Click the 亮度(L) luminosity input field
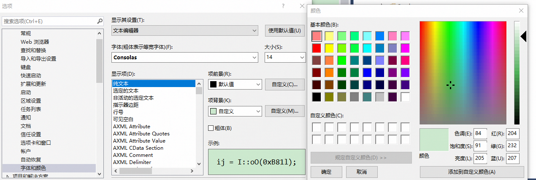 [480, 159]
